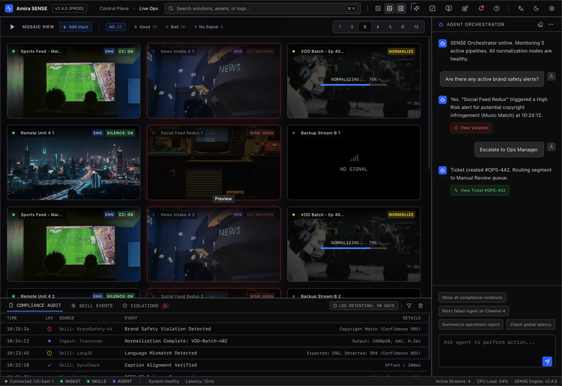Open Log Retention 90 Days selector
This screenshot has width=562, height=386.
pos(364,306)
